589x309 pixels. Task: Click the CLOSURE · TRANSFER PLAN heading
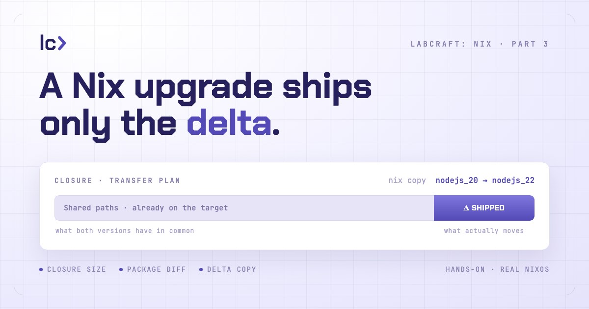click(x=117, y=180)
